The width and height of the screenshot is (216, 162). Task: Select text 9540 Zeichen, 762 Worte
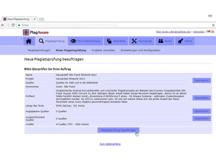click(x=70, y=106)
